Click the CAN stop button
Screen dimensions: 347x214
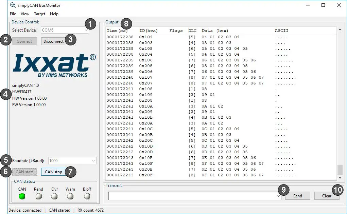coord(54,172)
